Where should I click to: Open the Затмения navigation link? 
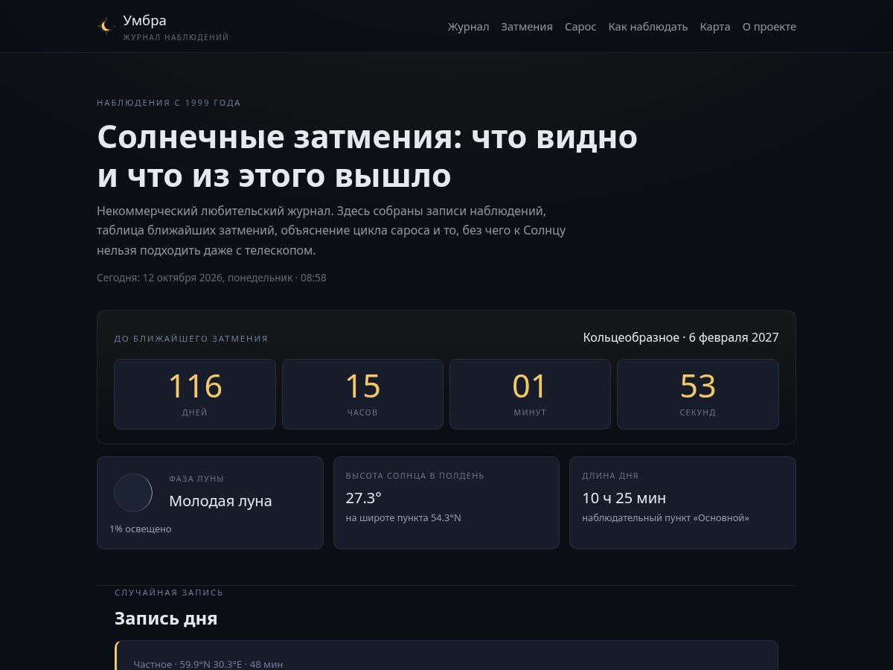pos(527,27)
